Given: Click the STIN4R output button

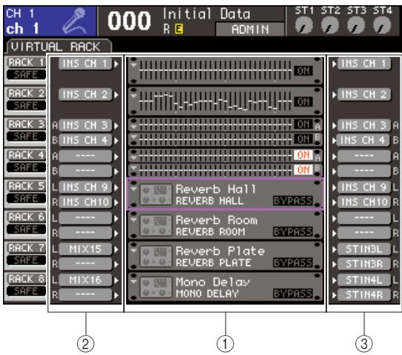Looking at the screenshot, I should coord(364,295).
